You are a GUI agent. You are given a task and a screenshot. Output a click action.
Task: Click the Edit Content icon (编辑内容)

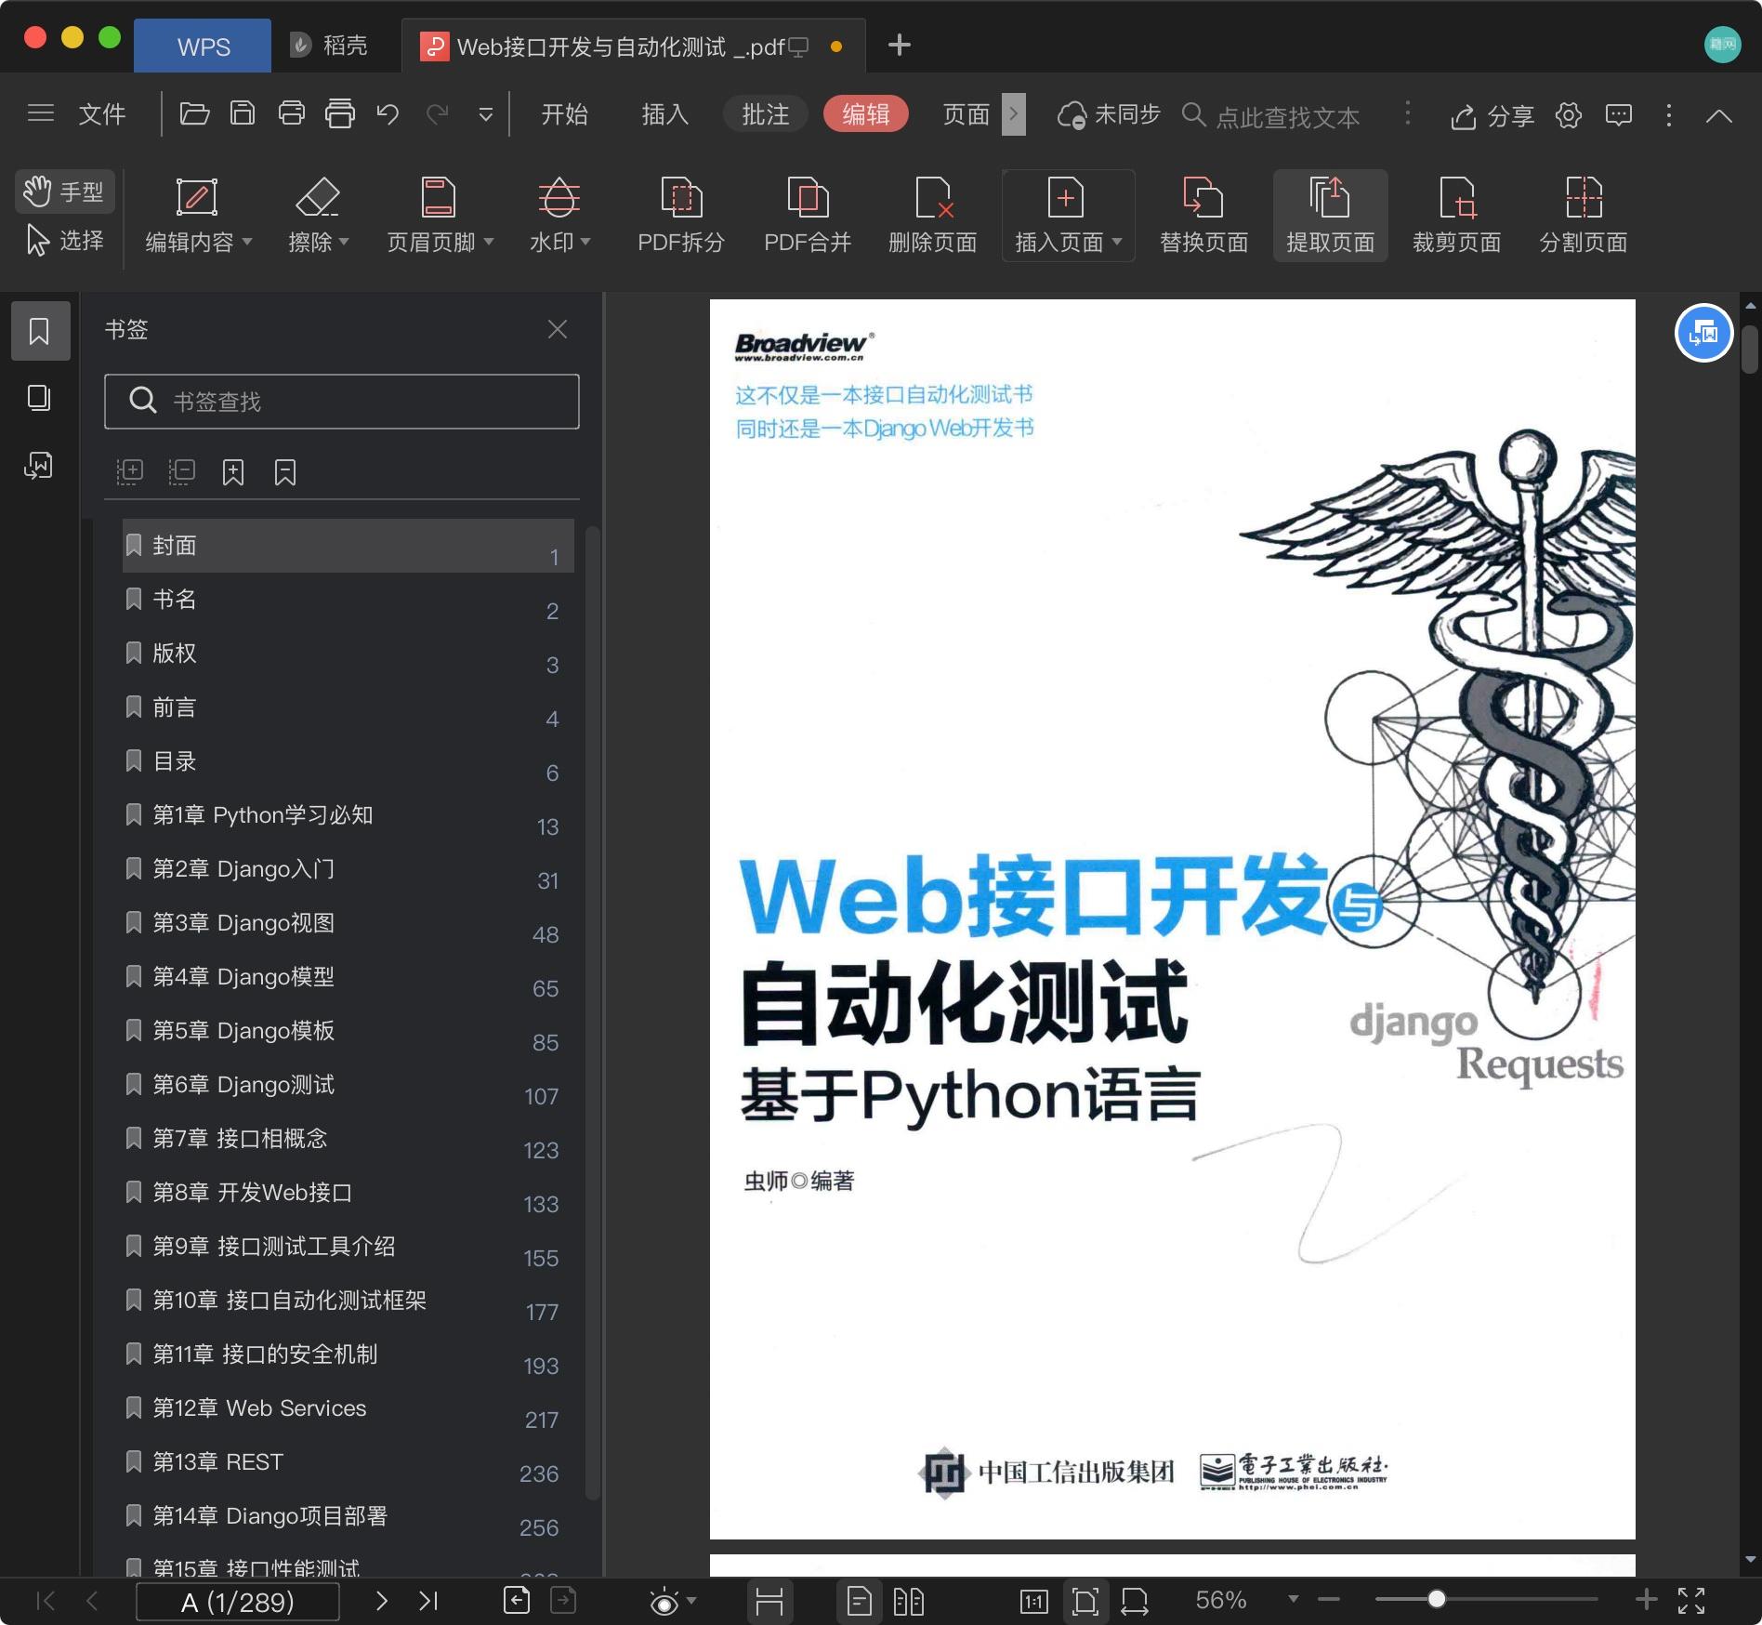pos(197,198)
